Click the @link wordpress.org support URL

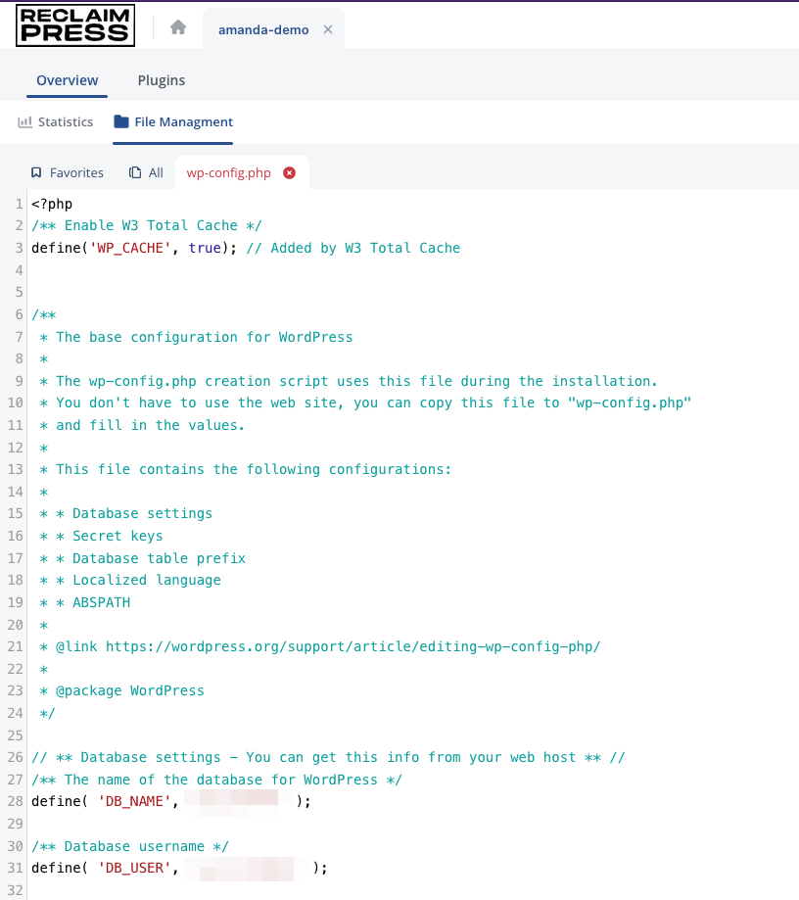point(353,647)
